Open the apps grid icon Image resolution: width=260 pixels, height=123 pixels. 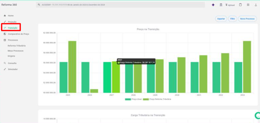[248, 5]
